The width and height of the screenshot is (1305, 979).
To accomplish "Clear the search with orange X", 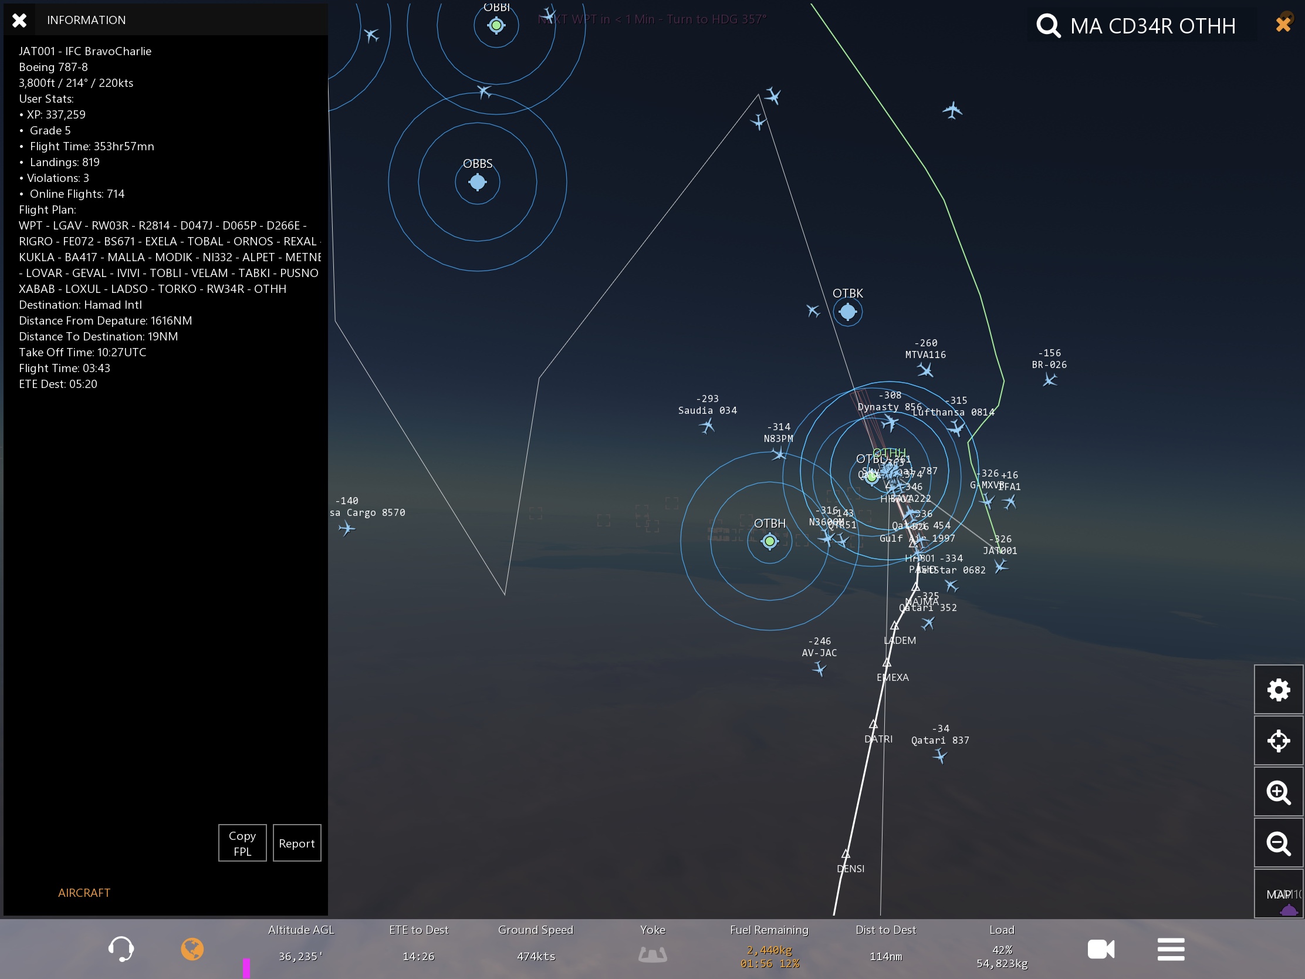I will pos(1283,24).
